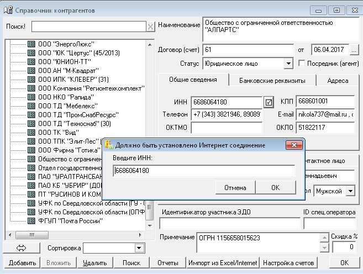
Task: Open the Сортировка dropdown list
Action: (139, 249)
